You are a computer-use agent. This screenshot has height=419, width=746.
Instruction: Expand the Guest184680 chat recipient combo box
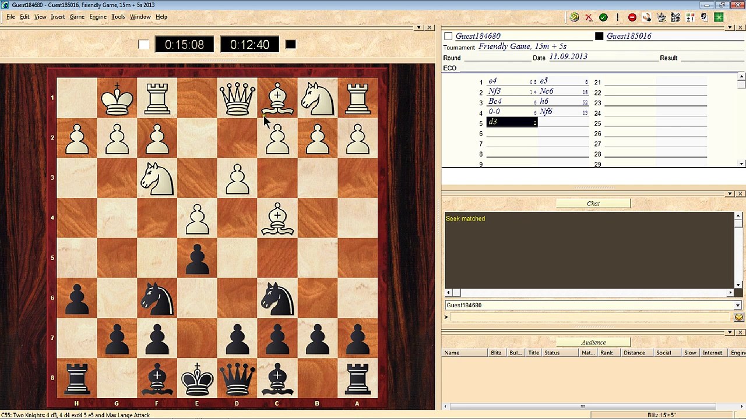point(738,306)
